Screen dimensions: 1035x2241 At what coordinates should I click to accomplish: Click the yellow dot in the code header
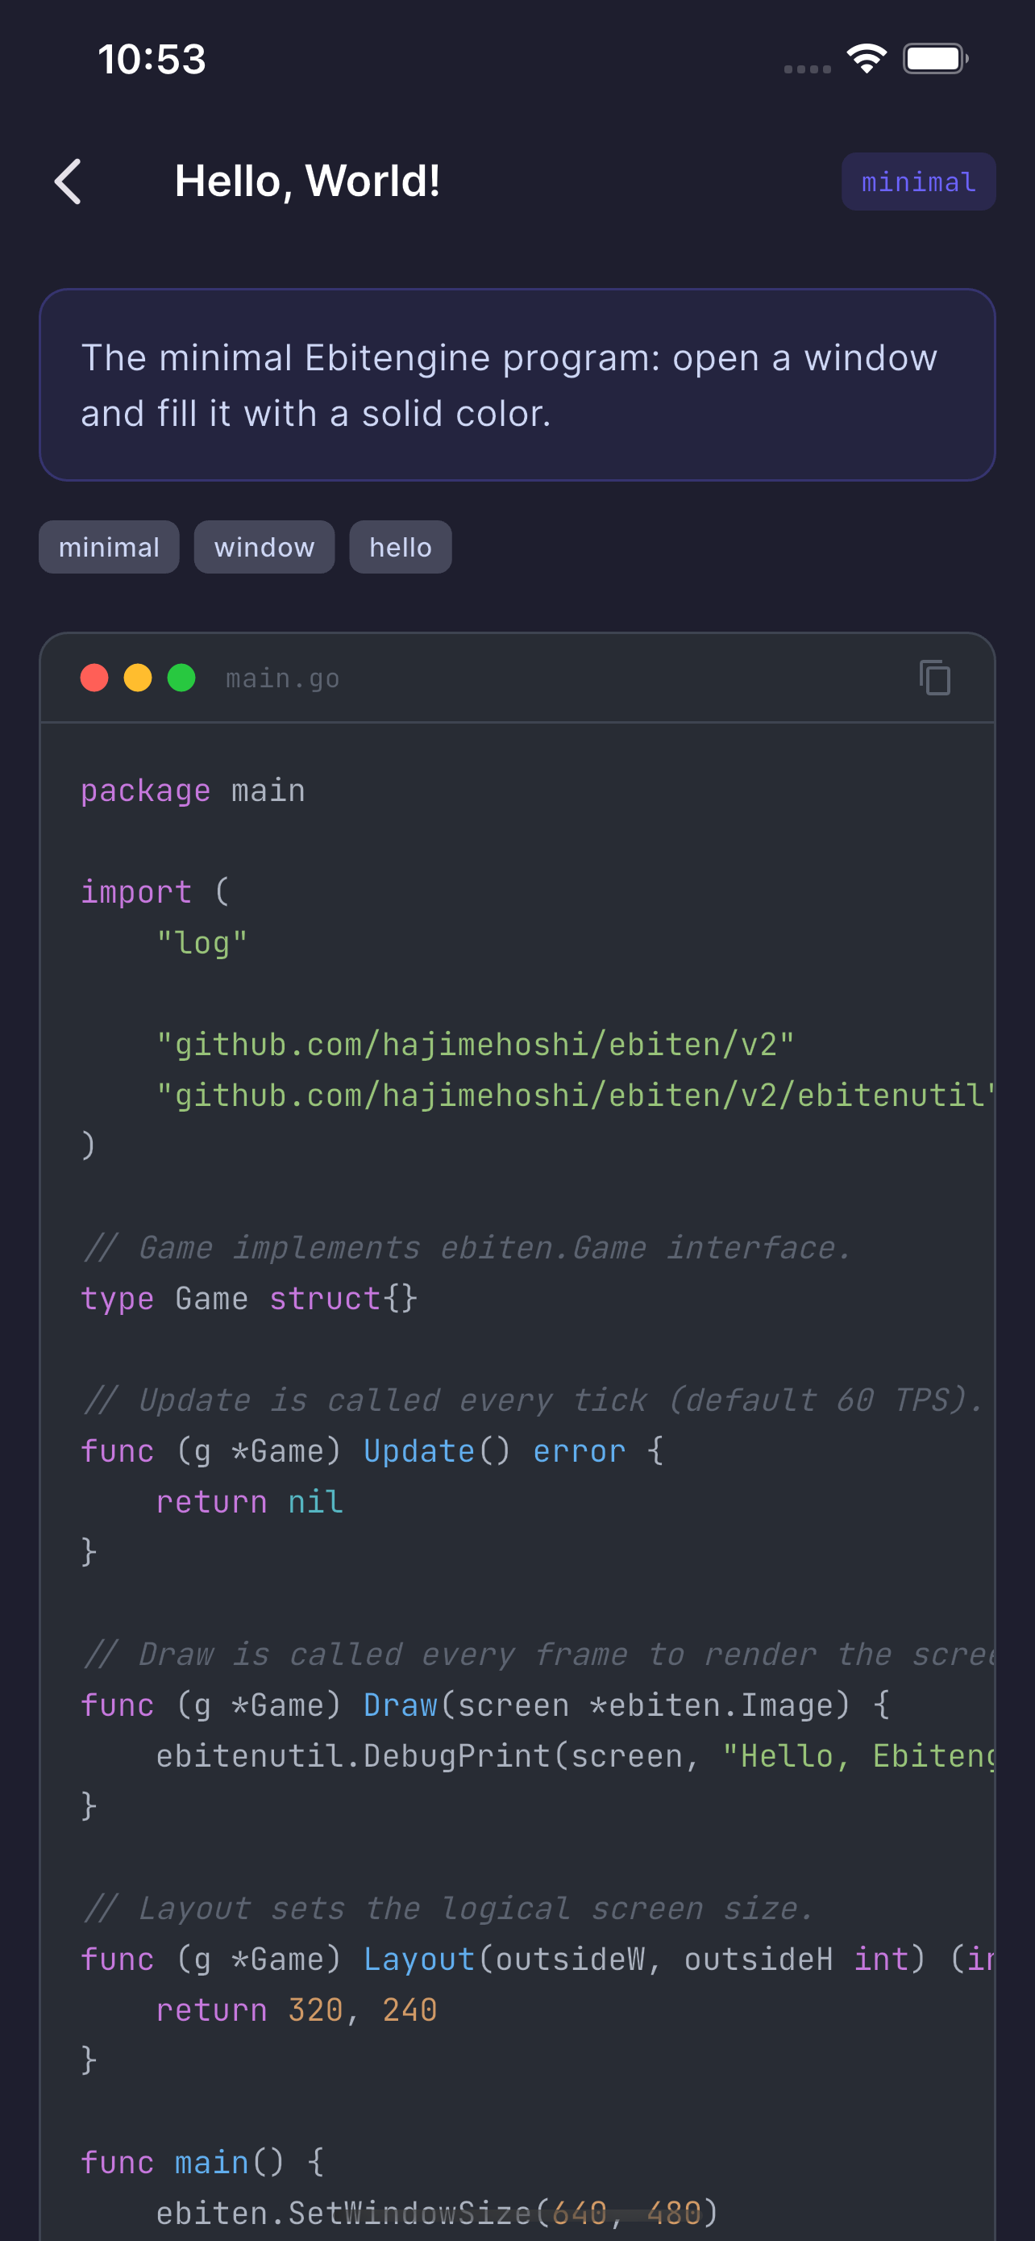[x=138, y=678]
